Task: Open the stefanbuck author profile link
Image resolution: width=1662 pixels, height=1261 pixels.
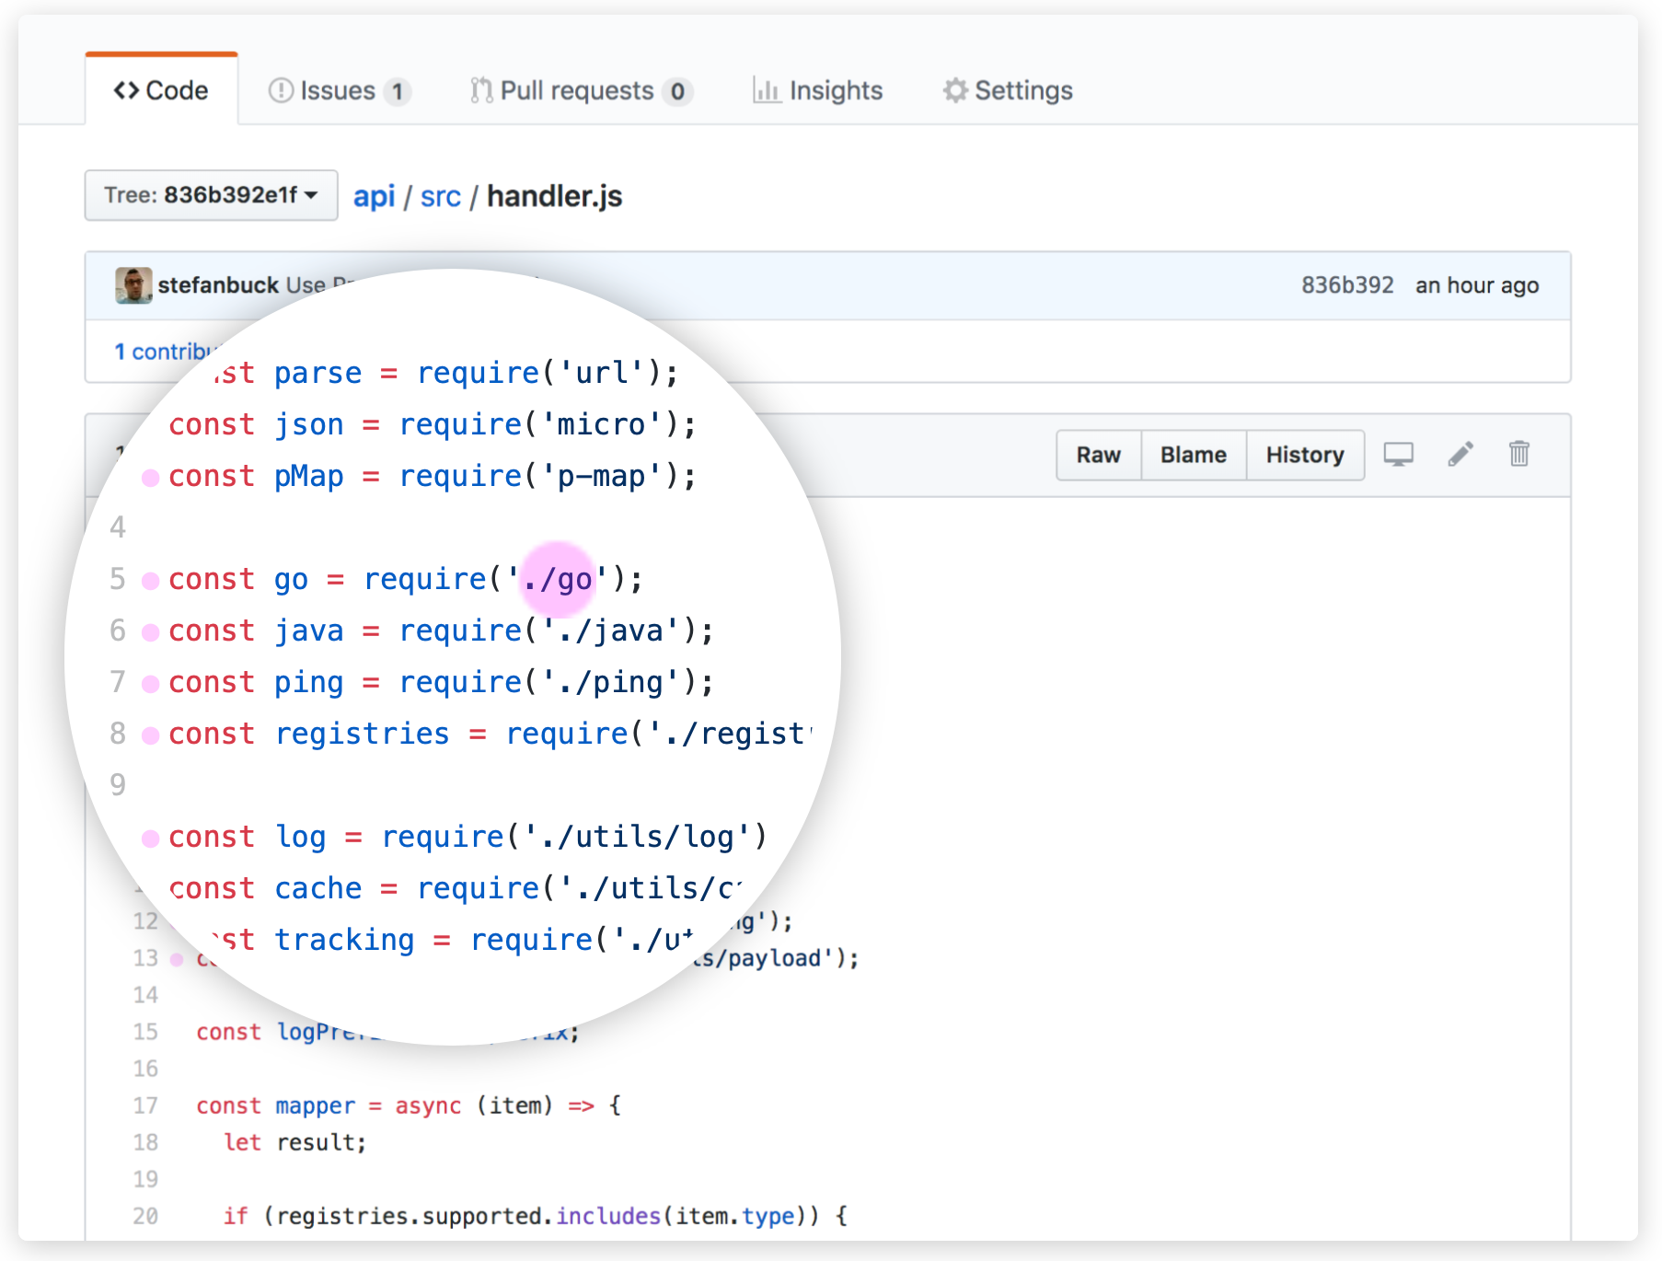Action: (x=218, y=285)
